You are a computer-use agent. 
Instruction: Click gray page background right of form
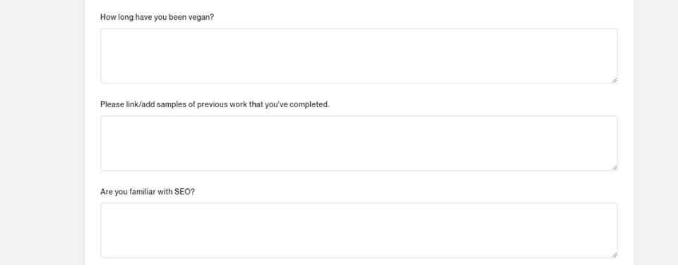656,134
